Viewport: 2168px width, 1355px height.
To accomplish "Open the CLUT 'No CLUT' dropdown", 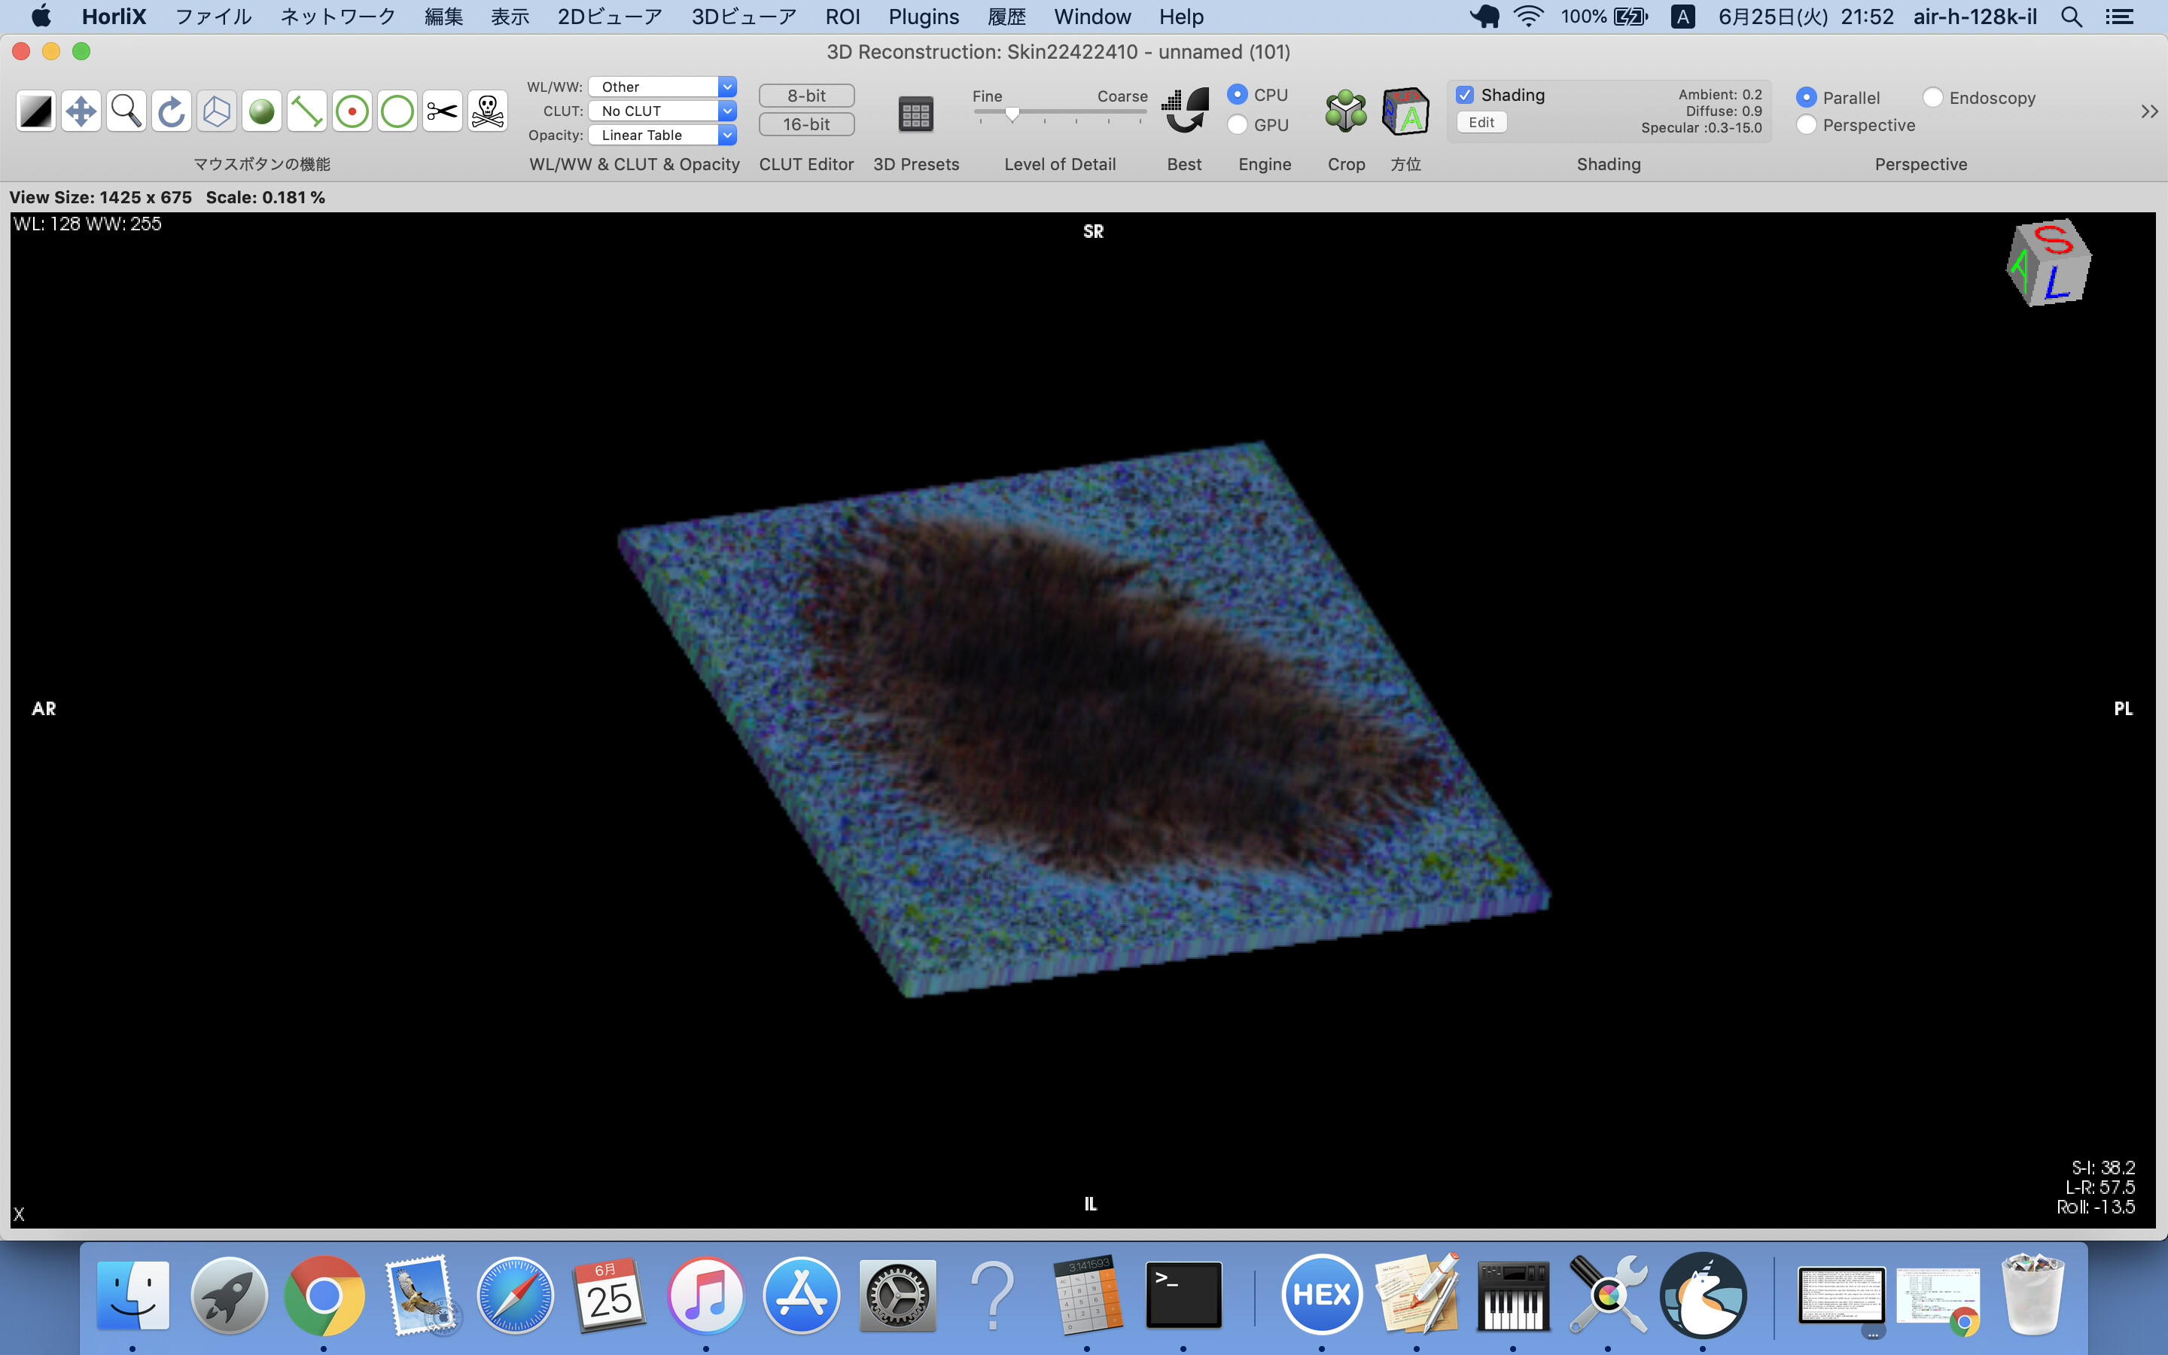I will 662,111.
